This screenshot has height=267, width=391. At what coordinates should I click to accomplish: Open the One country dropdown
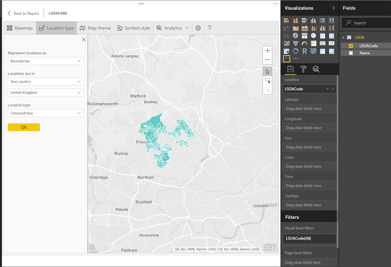46,82
